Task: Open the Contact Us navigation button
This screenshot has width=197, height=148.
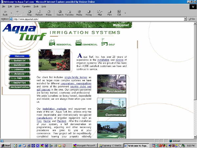Action: tap(19, 61)
